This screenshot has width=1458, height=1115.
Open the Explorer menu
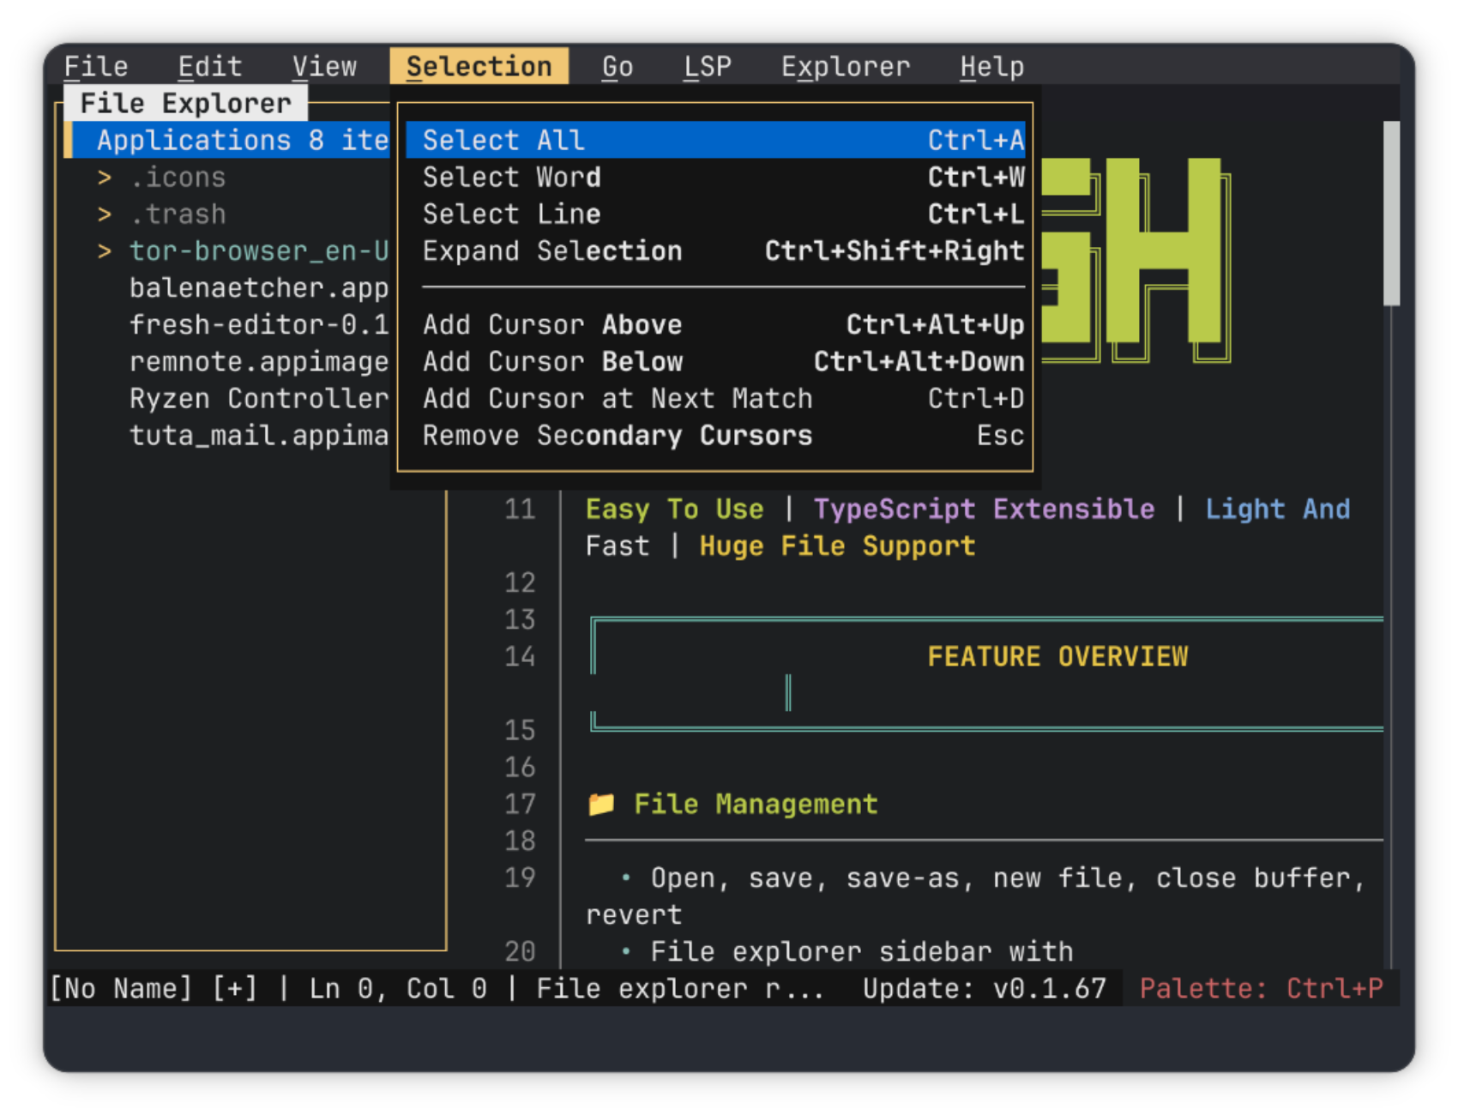pos(845,66)
